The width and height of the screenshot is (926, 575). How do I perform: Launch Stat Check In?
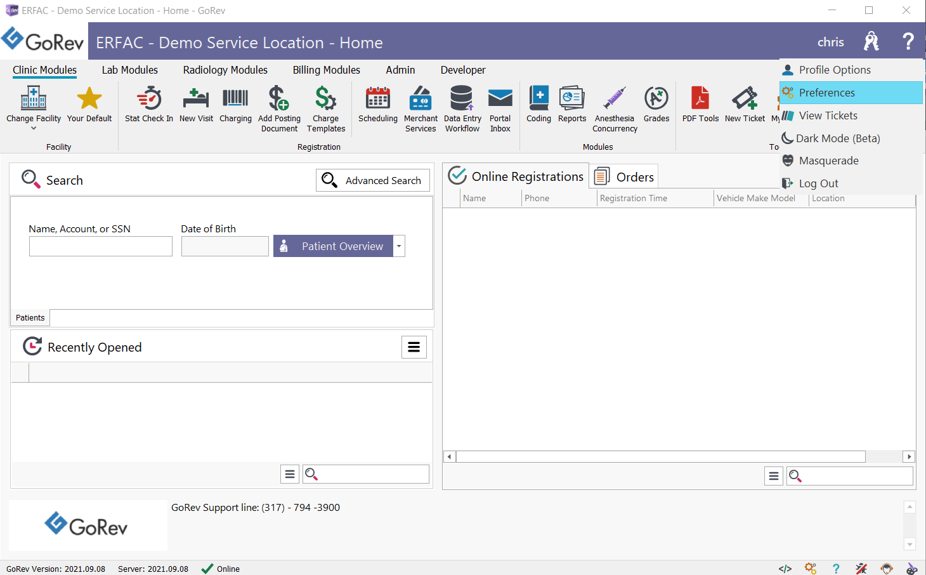(x=149, y=105)
